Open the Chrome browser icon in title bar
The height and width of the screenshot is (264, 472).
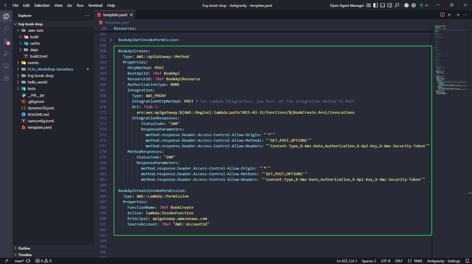407,5
